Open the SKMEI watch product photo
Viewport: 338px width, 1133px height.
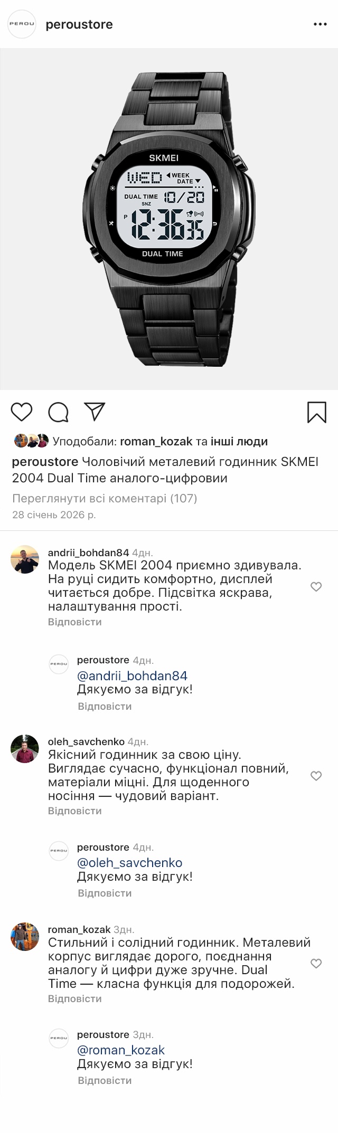[x=169, y=219]
